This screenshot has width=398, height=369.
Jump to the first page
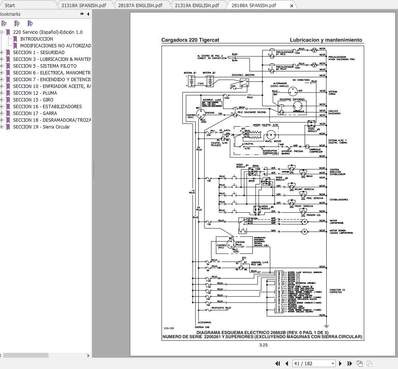[x=278, y=363]
